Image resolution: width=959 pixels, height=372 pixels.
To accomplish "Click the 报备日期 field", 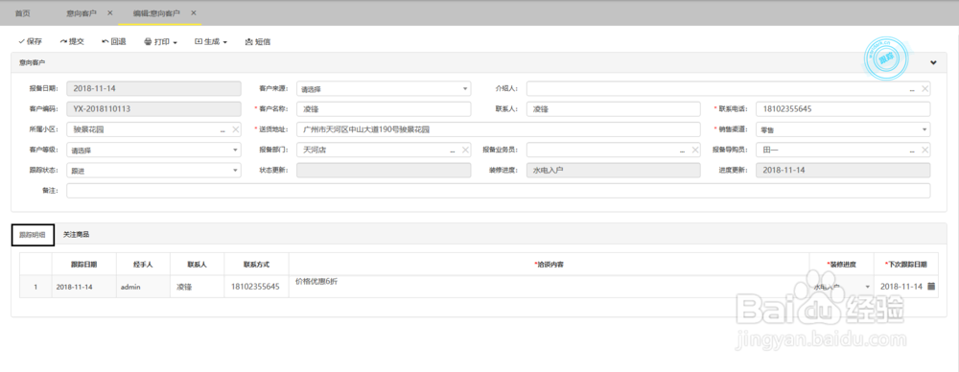I will pyautogui.click(x=153, y=89).
